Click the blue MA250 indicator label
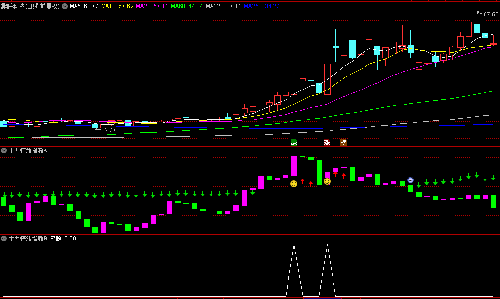 (261, 6)
